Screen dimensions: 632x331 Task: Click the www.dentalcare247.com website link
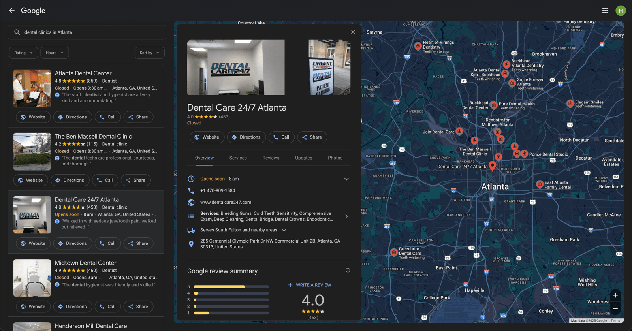click(226, 202)
